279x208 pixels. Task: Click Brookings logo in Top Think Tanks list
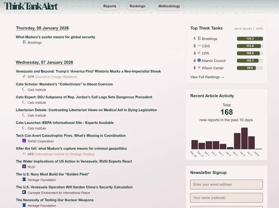[x=199, y=39]
